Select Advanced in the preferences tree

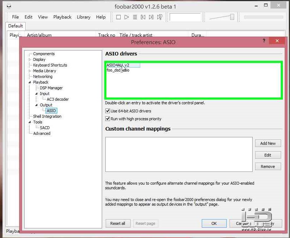coord(42,133)
